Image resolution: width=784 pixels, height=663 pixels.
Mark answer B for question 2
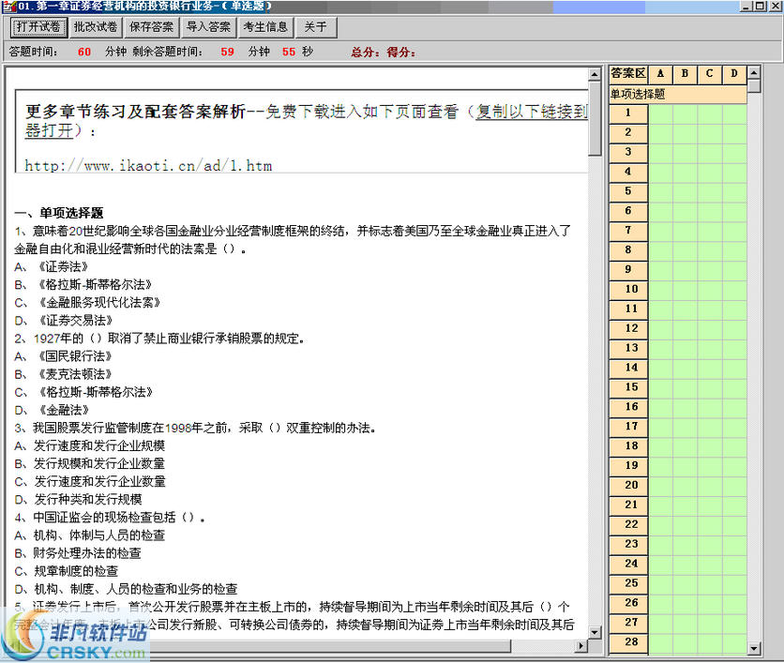point(685,133)
